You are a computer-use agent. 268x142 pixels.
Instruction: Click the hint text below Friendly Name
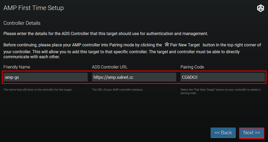38,90
